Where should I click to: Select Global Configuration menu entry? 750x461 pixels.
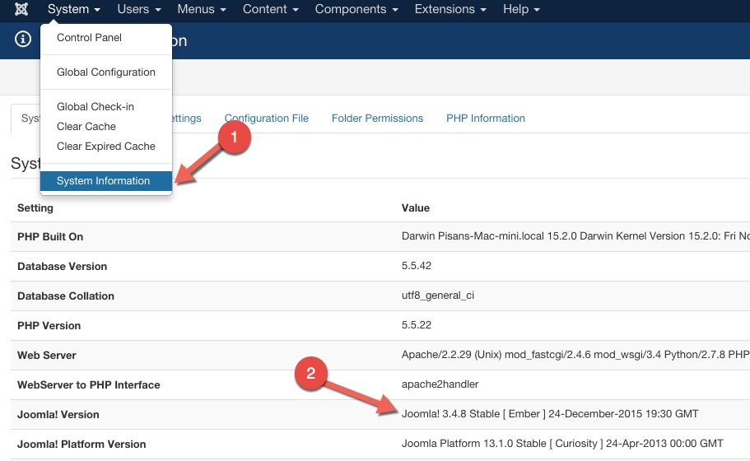coord(106,72)
